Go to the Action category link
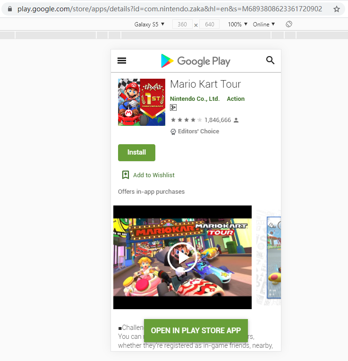This screenshot has height=361, width=348. [236, 99]
